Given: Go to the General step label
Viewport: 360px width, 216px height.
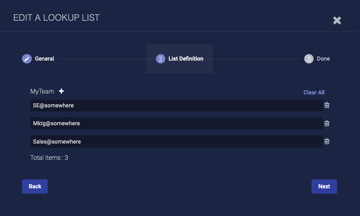Looking at the screenshot, I should tap(44, 59).
